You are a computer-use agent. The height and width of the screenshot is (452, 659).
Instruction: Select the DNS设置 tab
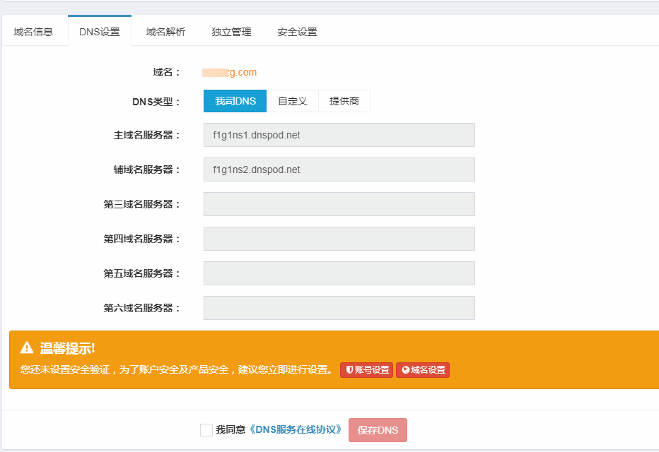(100, 31)
